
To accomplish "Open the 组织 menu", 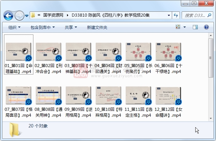I will coord(14,27).
